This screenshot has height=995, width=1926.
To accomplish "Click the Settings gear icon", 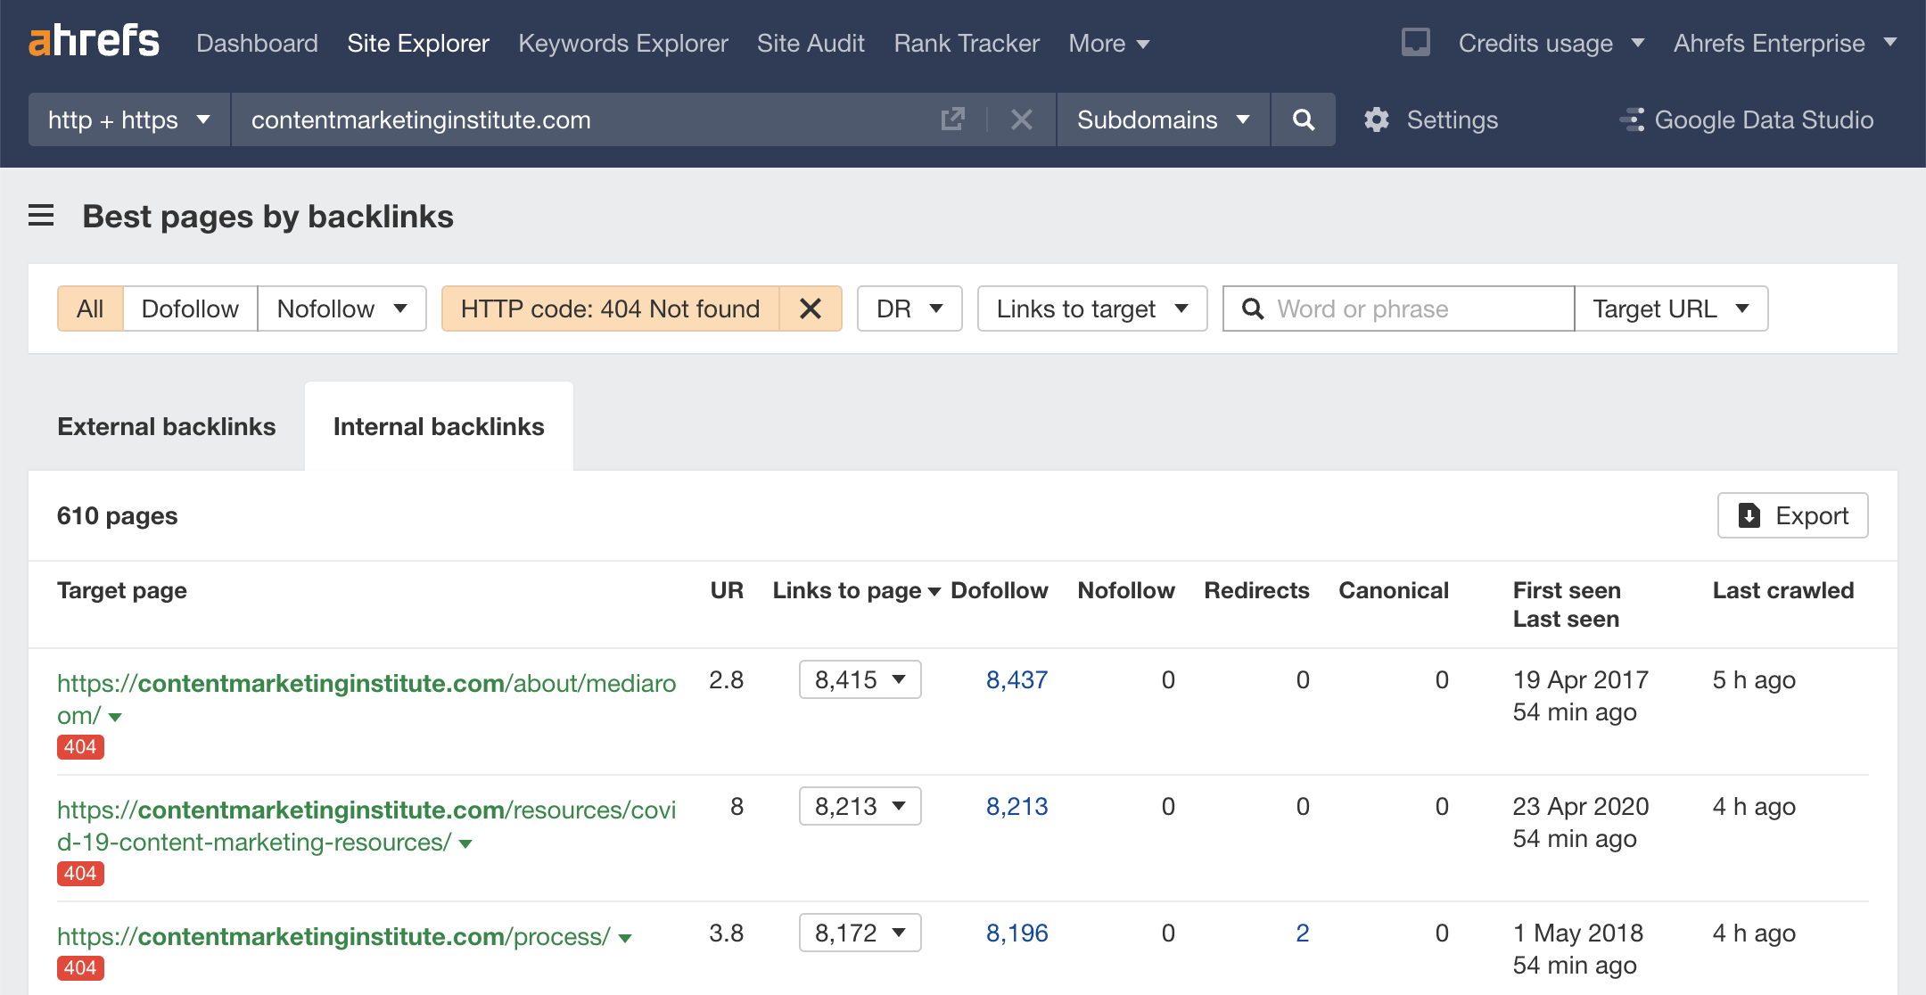I will [1377, 119].
